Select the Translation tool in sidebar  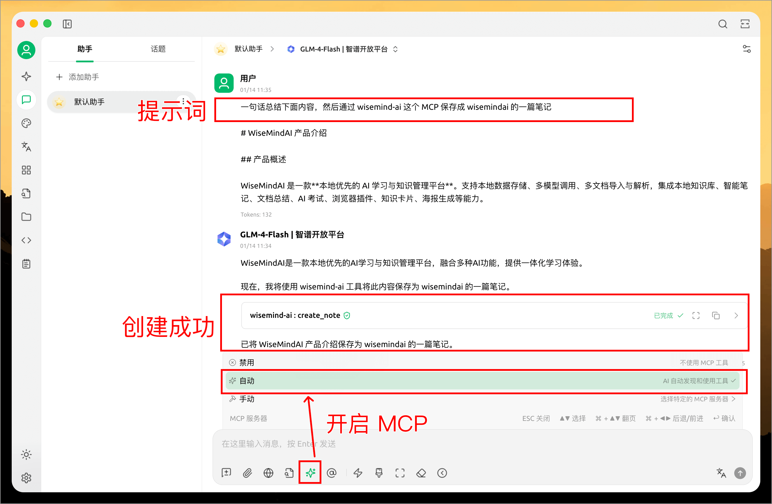26,147
